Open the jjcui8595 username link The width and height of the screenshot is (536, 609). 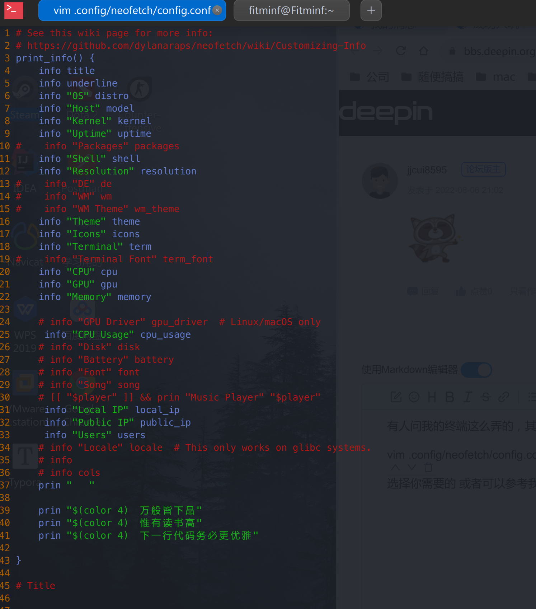pyautogui.click(x=427, y=170)
